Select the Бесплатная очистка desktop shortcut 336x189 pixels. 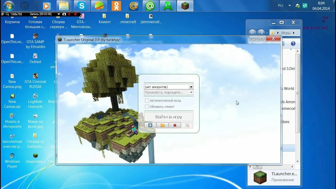pos(12,141)
